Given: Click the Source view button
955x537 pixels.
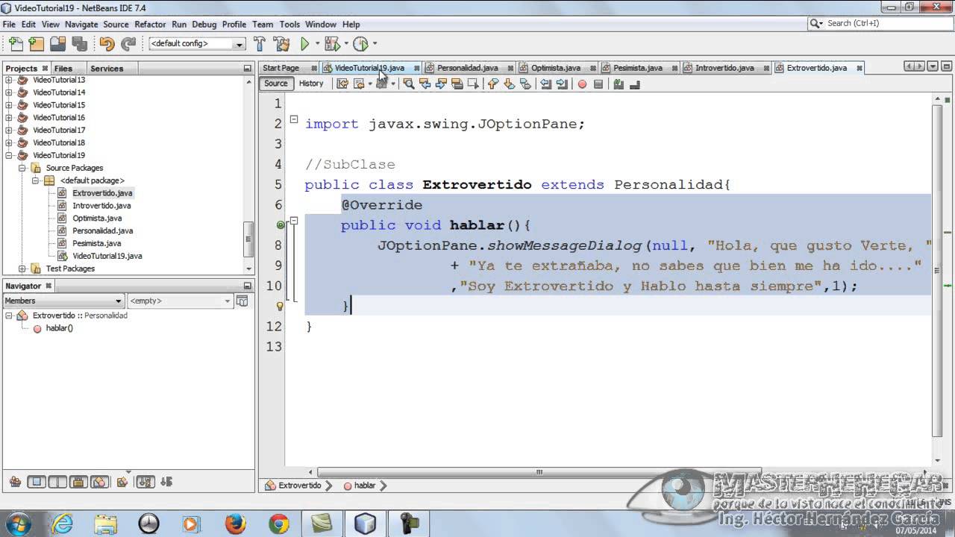Looking at the screenshot, I should pos(275,84).
